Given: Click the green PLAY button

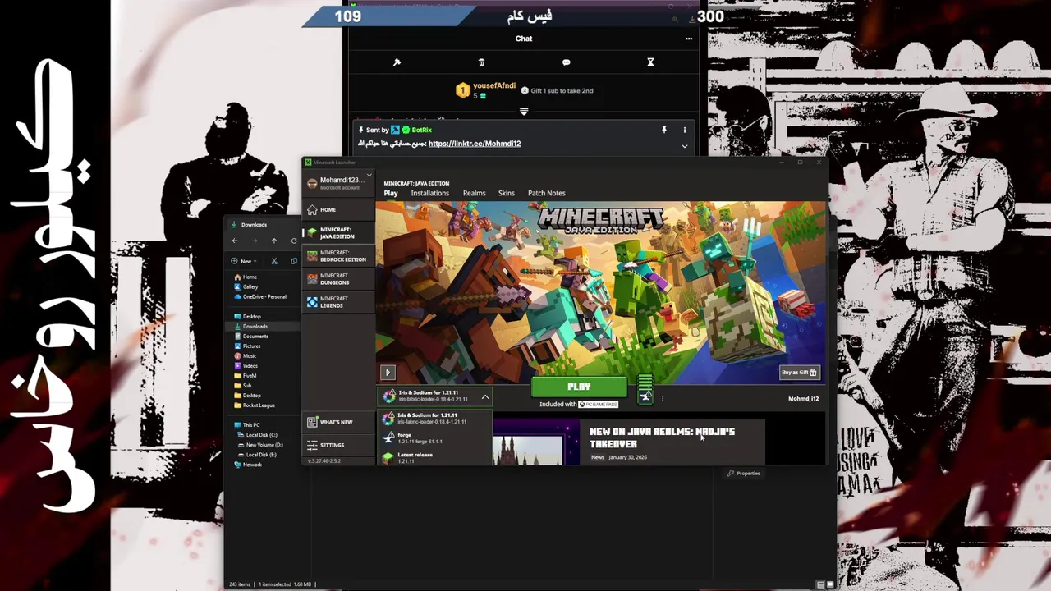Looking at the screenshot, I should point(579,387).
